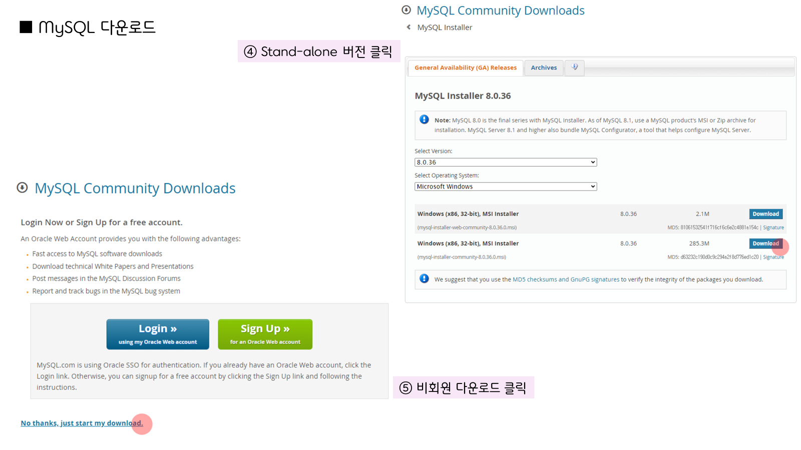Click the info icon beside the MD5 checksum suggestion

click(x=424, y=278)
